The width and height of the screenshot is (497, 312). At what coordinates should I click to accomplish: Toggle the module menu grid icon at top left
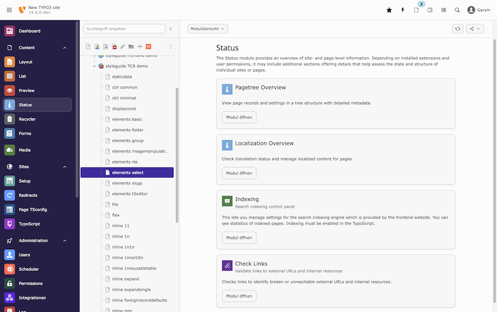point(9,10)
